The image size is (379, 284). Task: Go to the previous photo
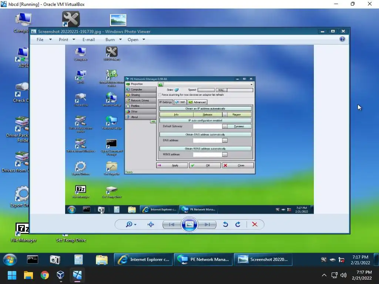point(172,224)
